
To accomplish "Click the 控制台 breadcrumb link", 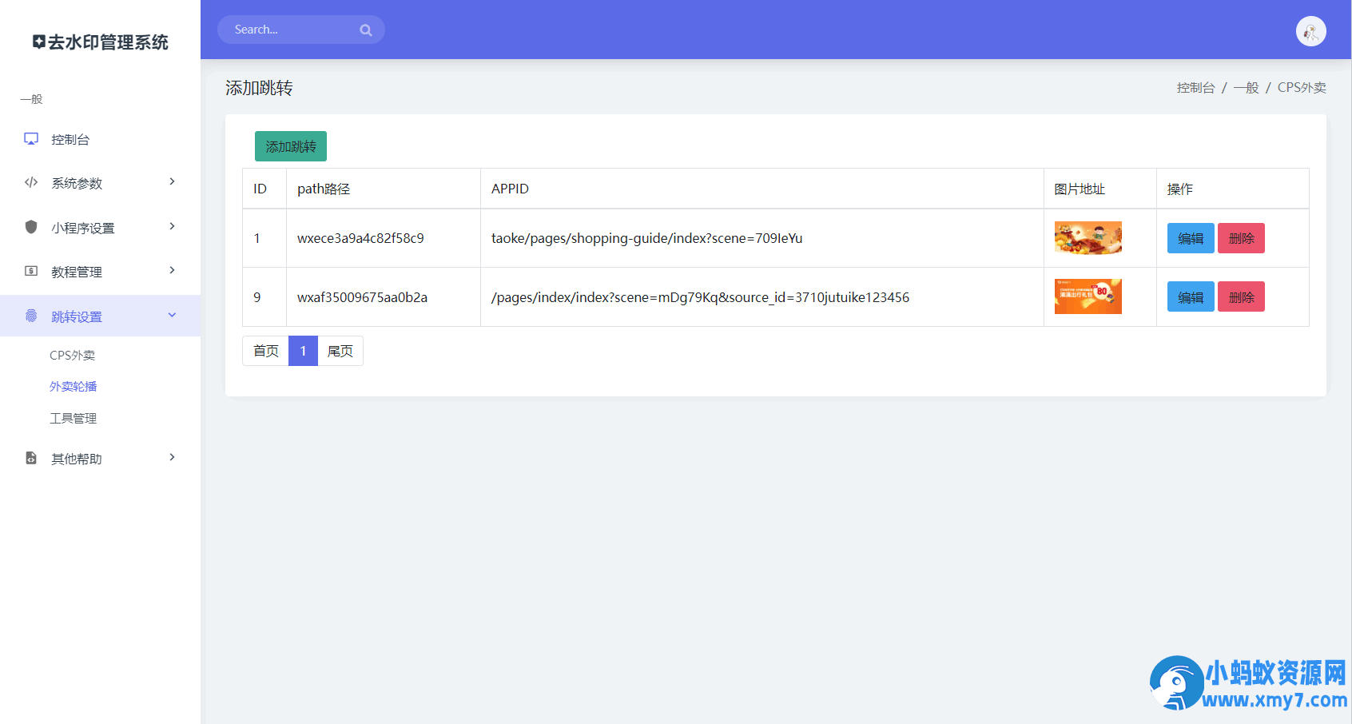I will pos(1195,88).
